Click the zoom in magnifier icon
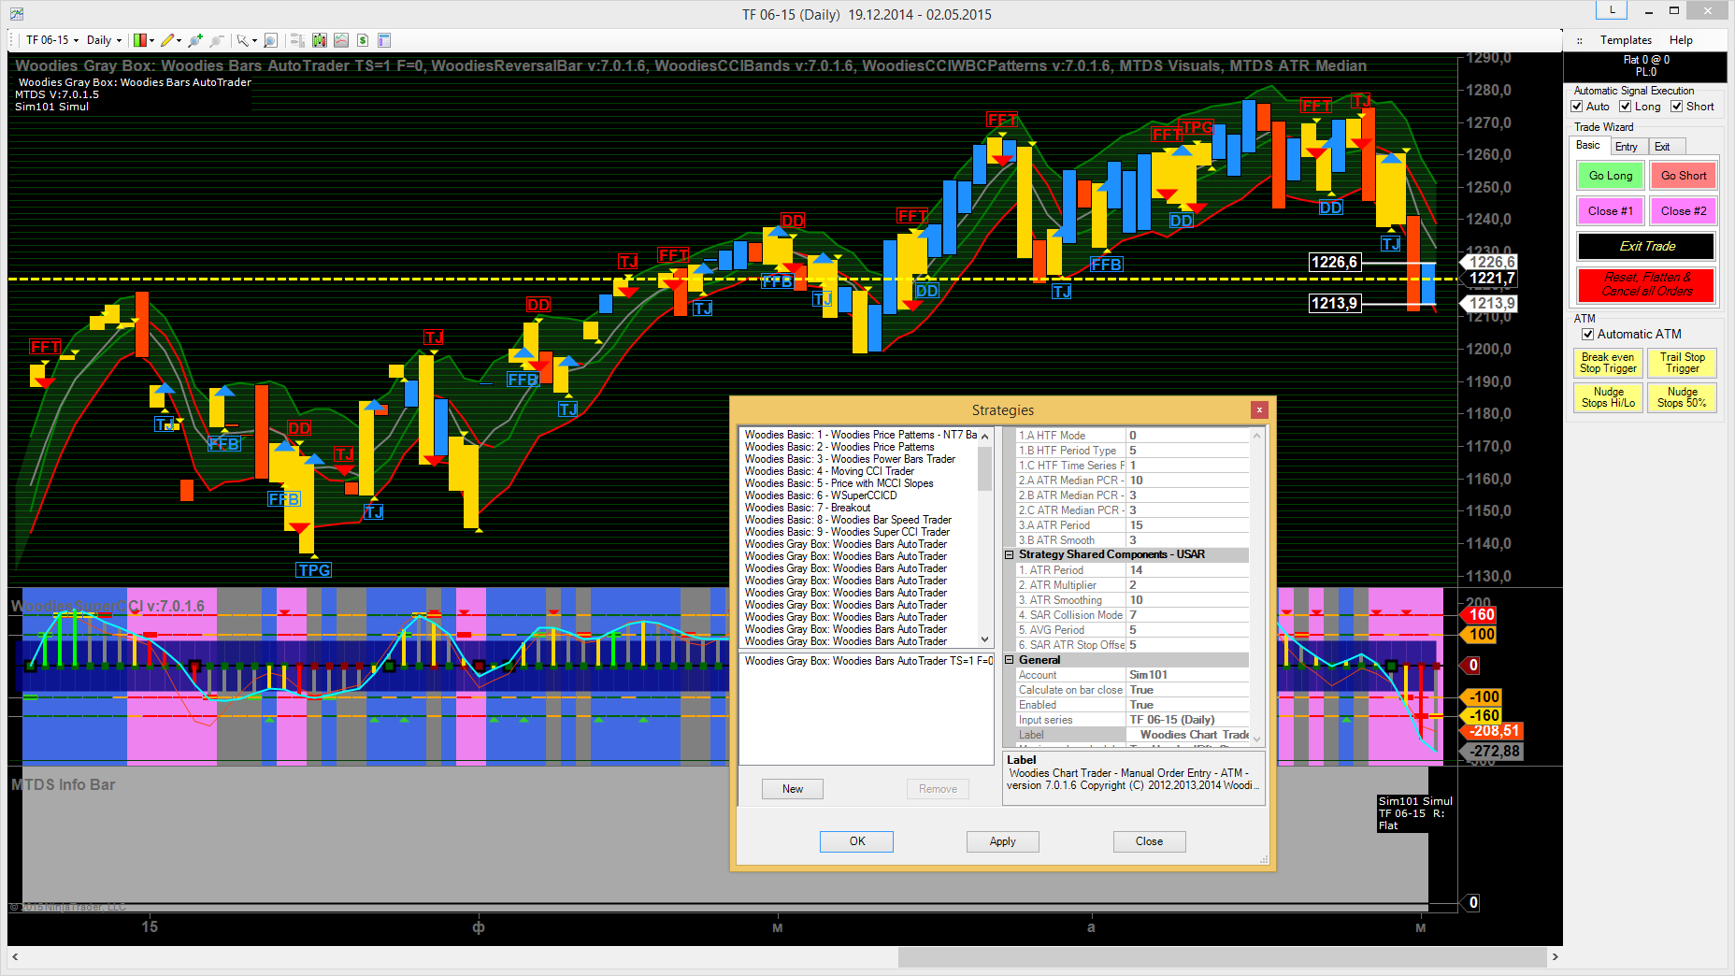1735x976 pixels. (194, 40)
